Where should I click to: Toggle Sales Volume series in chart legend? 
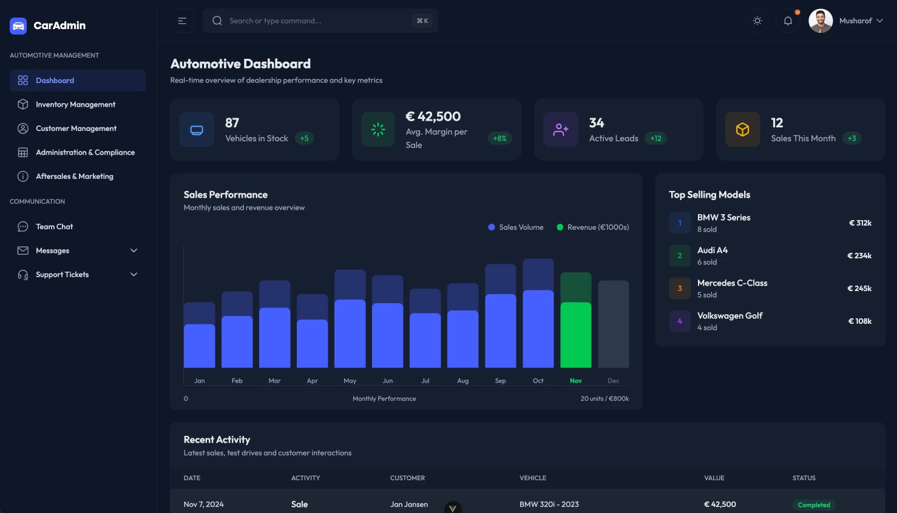516,227
